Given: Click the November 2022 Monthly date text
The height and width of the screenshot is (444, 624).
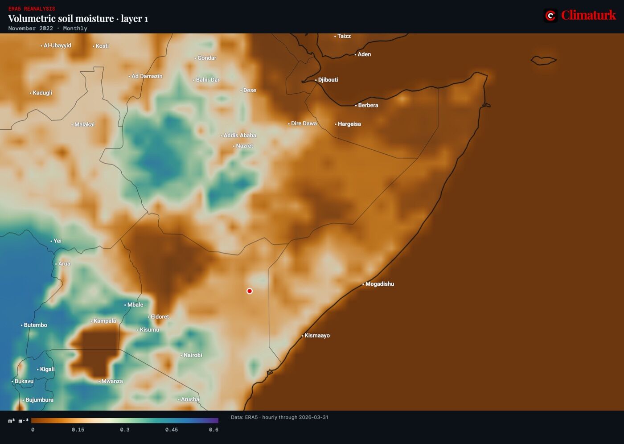Looking at the screenshot, I should 48,28.
